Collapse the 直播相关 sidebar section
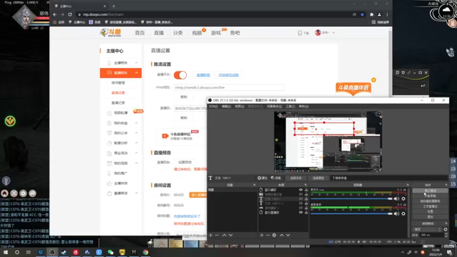The height and width of the screenshot is (257, 457). click(x=137, y=73)
